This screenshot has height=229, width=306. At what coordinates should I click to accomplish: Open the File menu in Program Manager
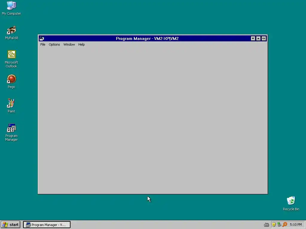[x=43, y=44]
